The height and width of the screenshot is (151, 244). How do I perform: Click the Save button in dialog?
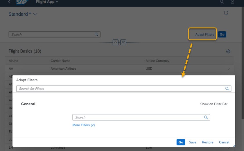193,142
